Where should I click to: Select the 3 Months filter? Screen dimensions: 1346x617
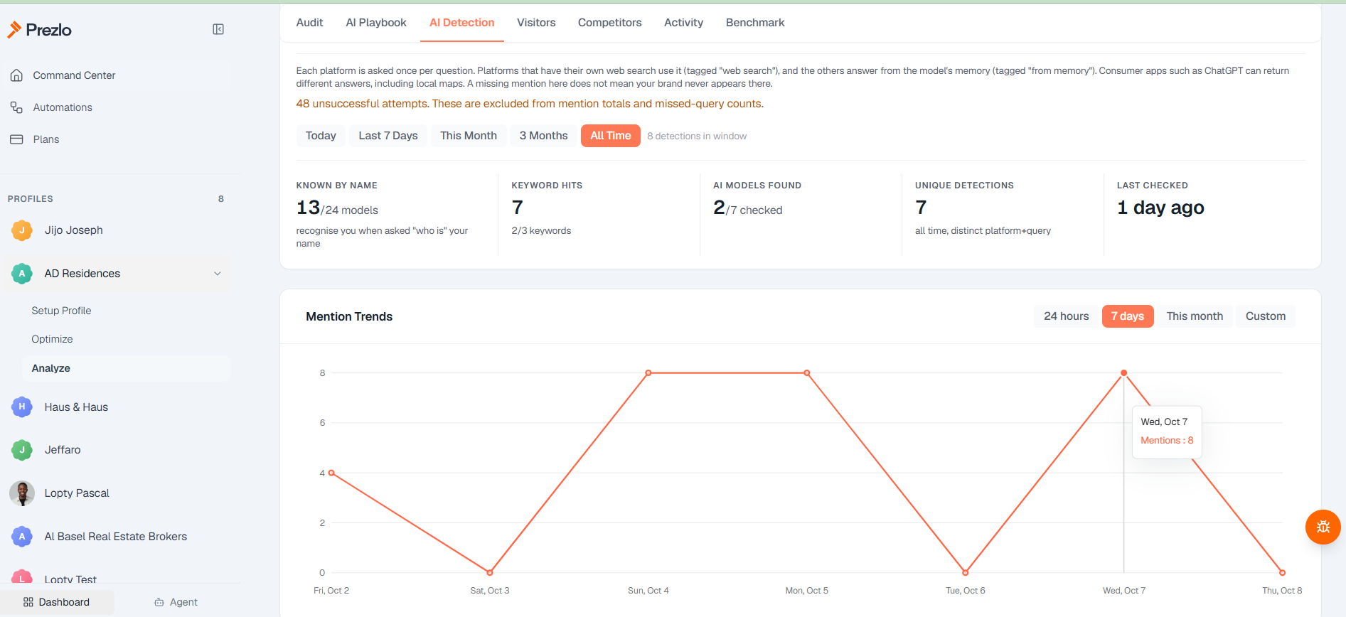(543, 136)
